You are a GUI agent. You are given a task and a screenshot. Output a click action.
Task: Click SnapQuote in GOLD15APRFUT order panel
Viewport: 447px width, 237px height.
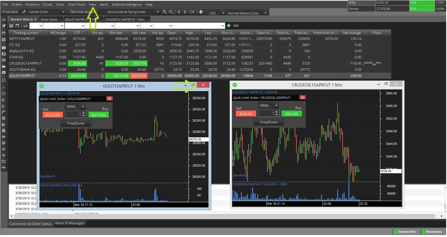click(x=75, y=123)
